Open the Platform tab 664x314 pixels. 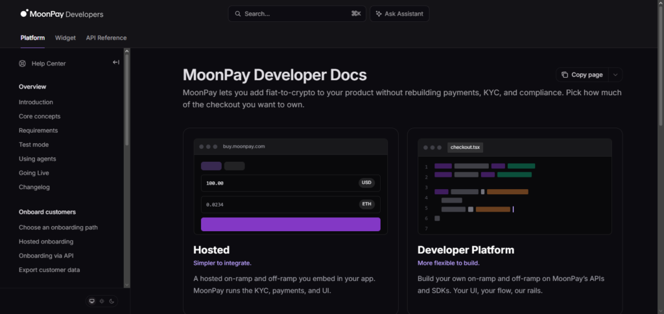point(32,38)
